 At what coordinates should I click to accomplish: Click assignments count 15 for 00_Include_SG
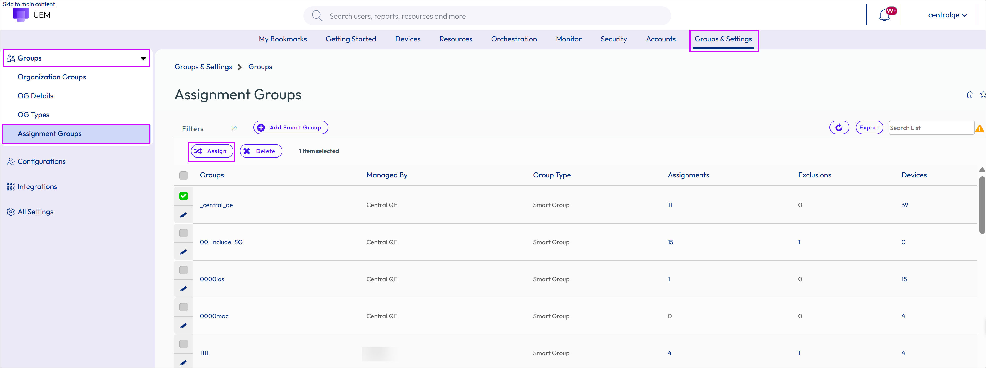tap(670, 242)
